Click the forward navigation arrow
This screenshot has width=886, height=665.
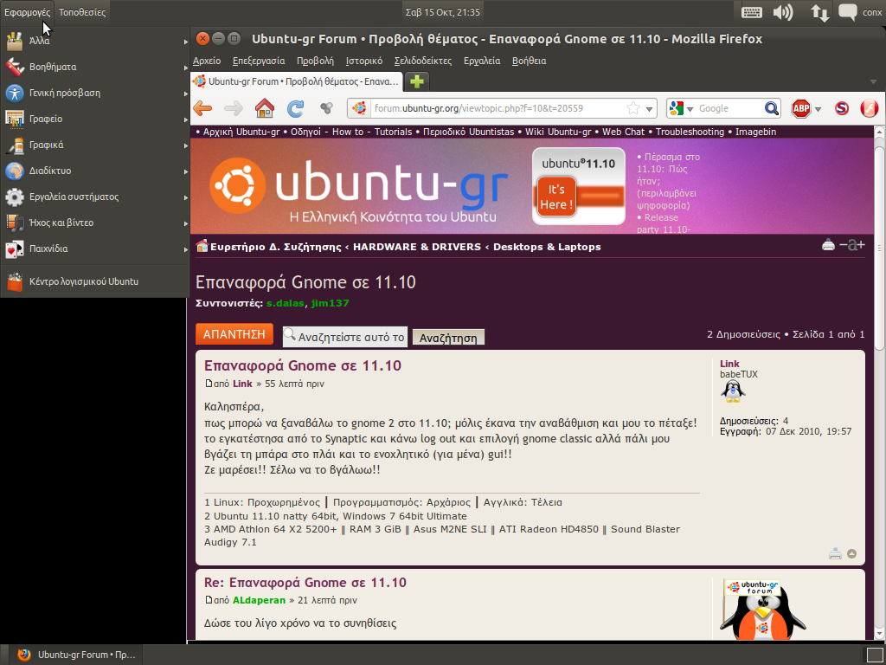(x=234, y=108)
